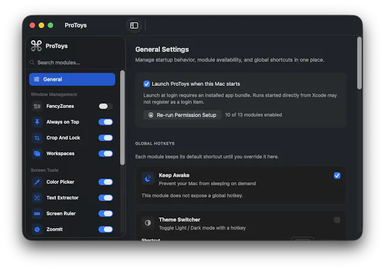Enable the Theme Switcher checkbox
This screenshot has height=270, width=385.
click(x=337, y=220)
